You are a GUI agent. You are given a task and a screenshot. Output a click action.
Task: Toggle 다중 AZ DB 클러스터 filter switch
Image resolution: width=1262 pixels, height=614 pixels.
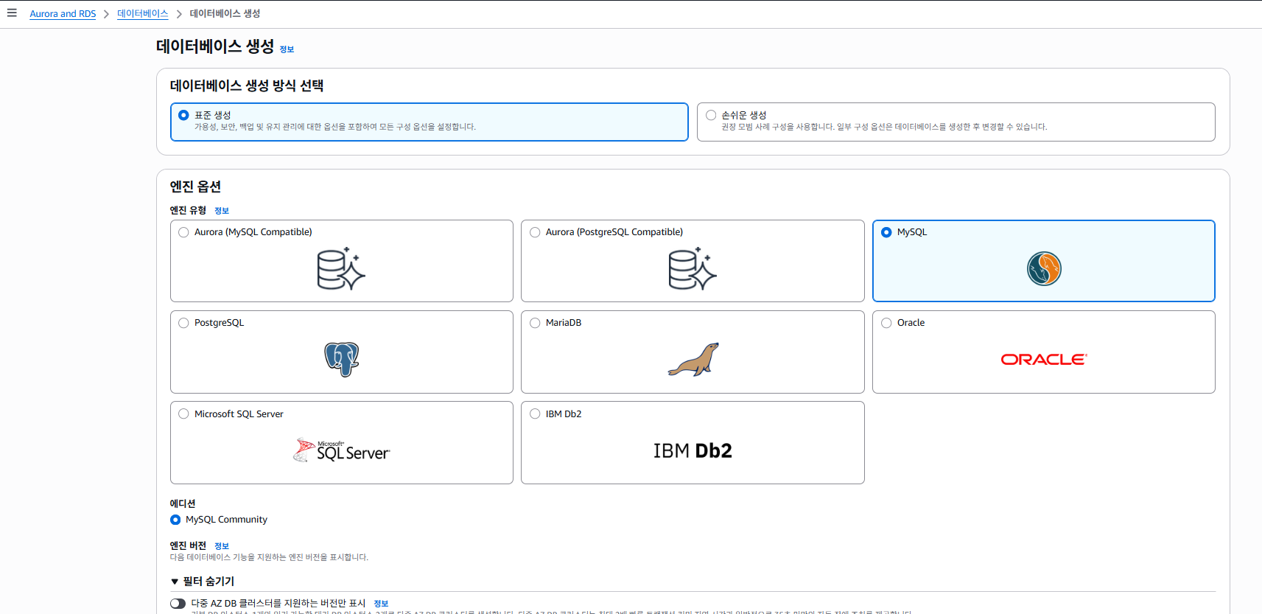pos(178,604)
